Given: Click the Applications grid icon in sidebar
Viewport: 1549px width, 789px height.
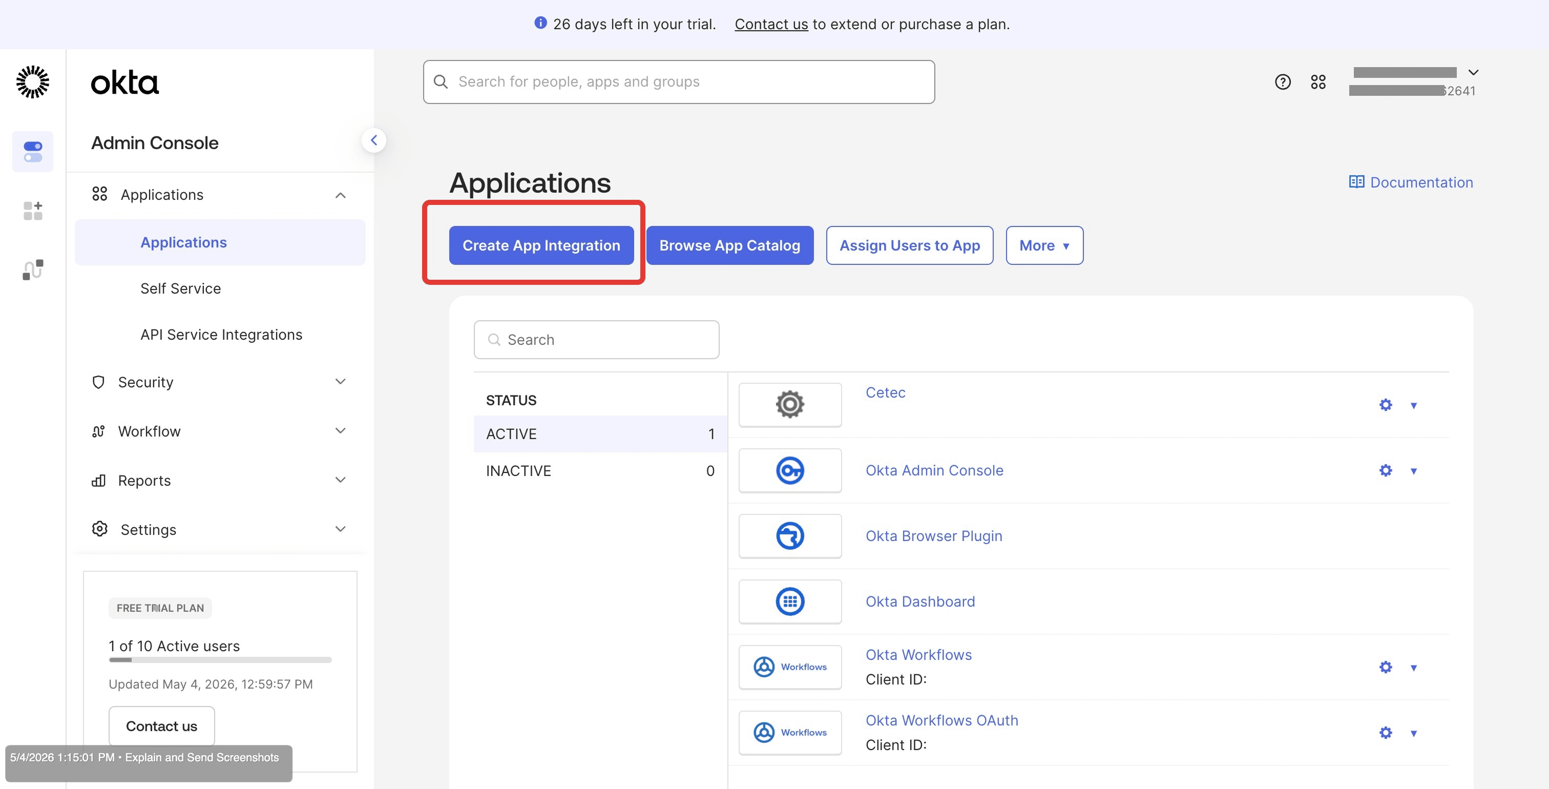Looking at the screenshot, I should pyautogui.click(x=99, y=194).
